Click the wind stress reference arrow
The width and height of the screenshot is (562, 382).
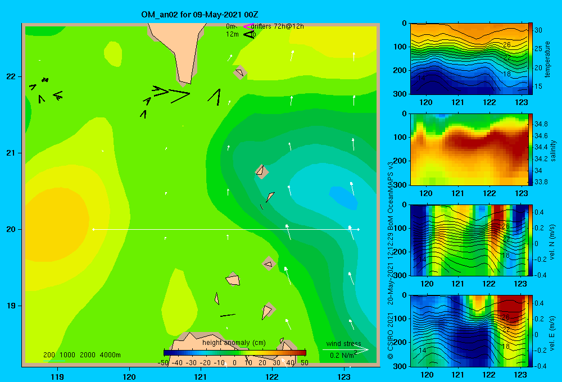[346, 350]
